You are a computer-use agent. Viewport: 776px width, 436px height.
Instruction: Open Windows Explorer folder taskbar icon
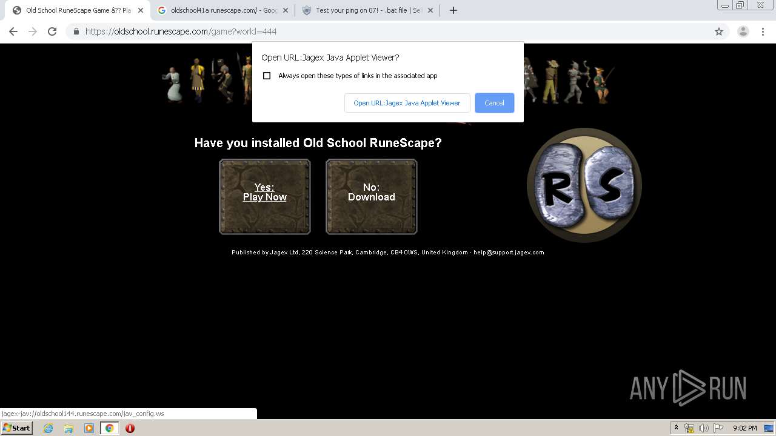point(69,428)
